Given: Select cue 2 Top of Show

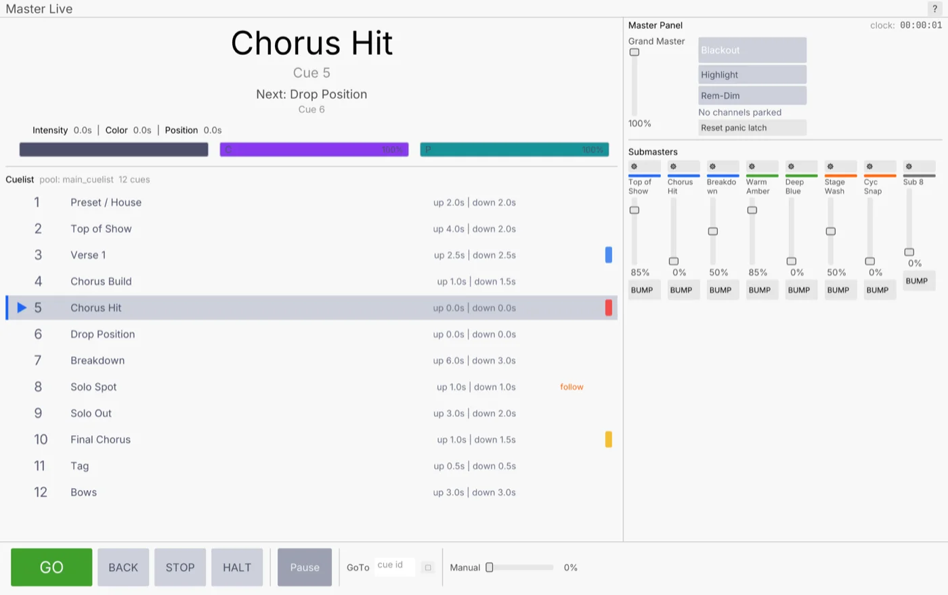Looking at the screenshot, I should coord(311,229).
